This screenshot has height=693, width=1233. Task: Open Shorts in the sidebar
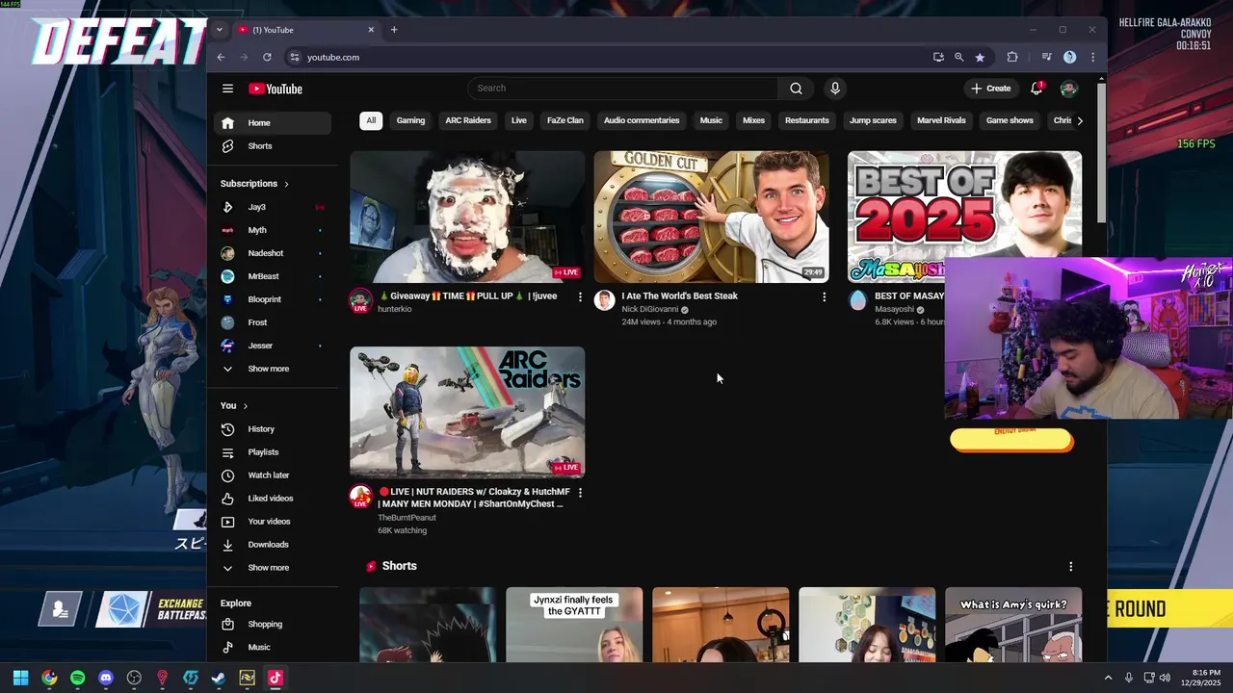(273, 146)
